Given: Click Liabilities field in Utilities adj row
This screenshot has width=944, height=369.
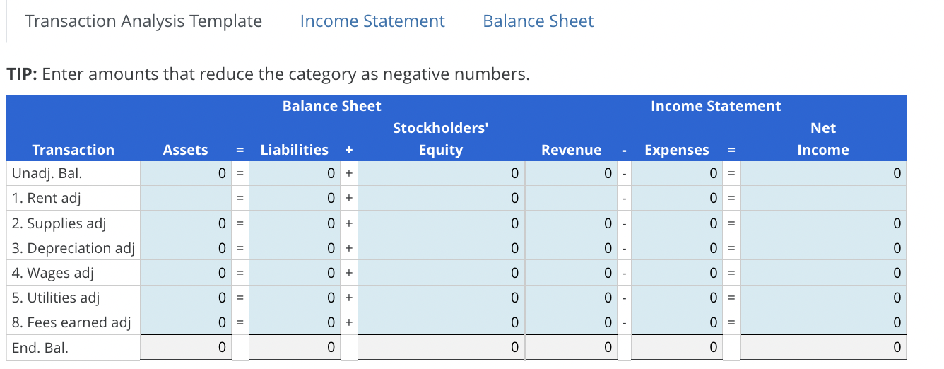Looking at the screenshot, I should [x=295, y=298].
